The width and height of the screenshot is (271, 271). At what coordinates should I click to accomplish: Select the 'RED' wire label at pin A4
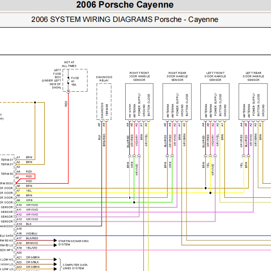(29, 172)
